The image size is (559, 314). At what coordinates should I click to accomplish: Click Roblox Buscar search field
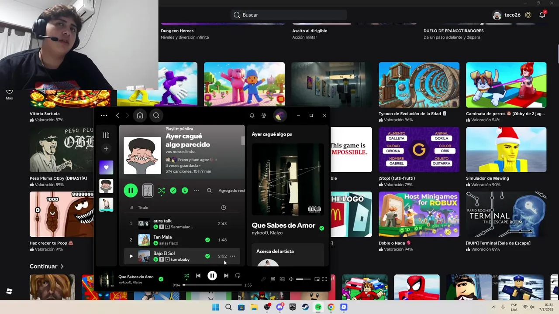tap(288, 15)
